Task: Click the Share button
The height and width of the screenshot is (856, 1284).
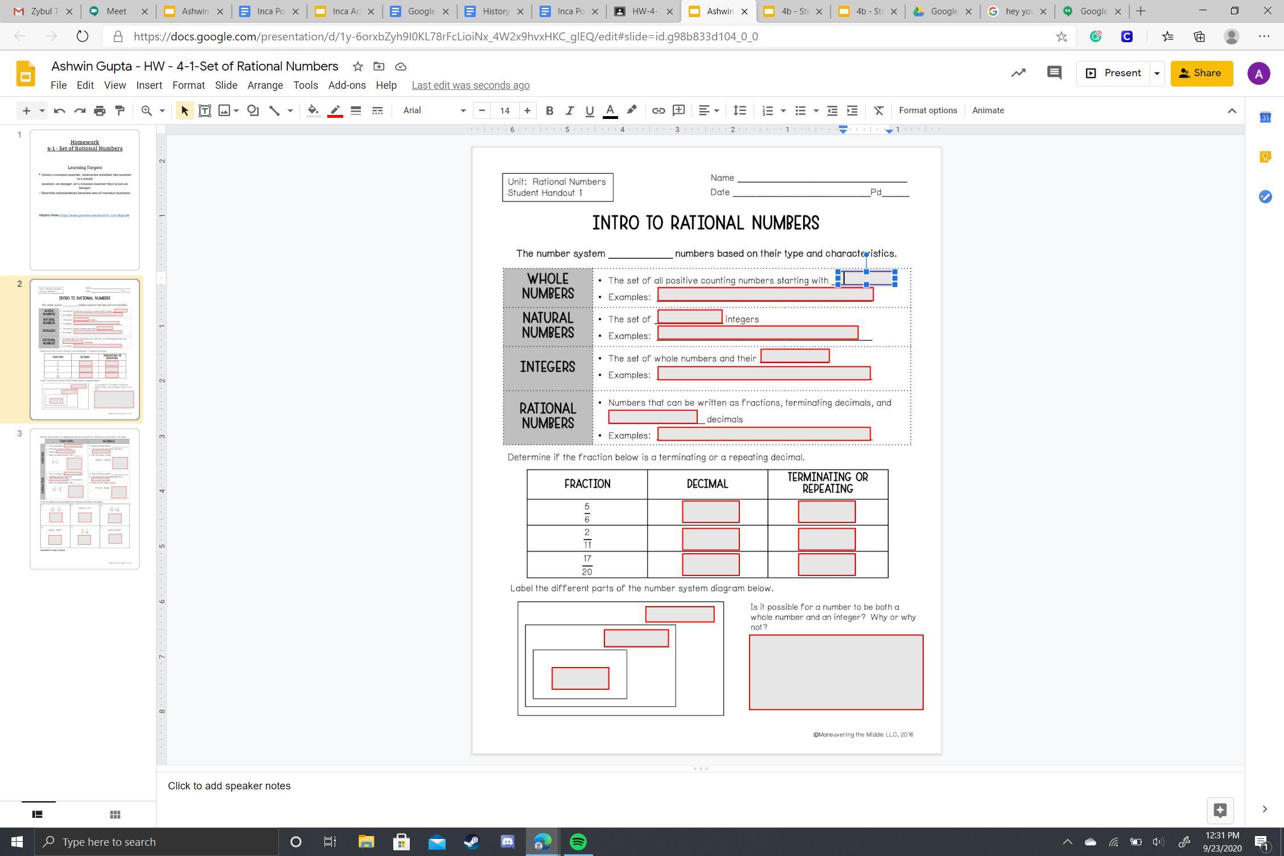Action: (1201, 73)
